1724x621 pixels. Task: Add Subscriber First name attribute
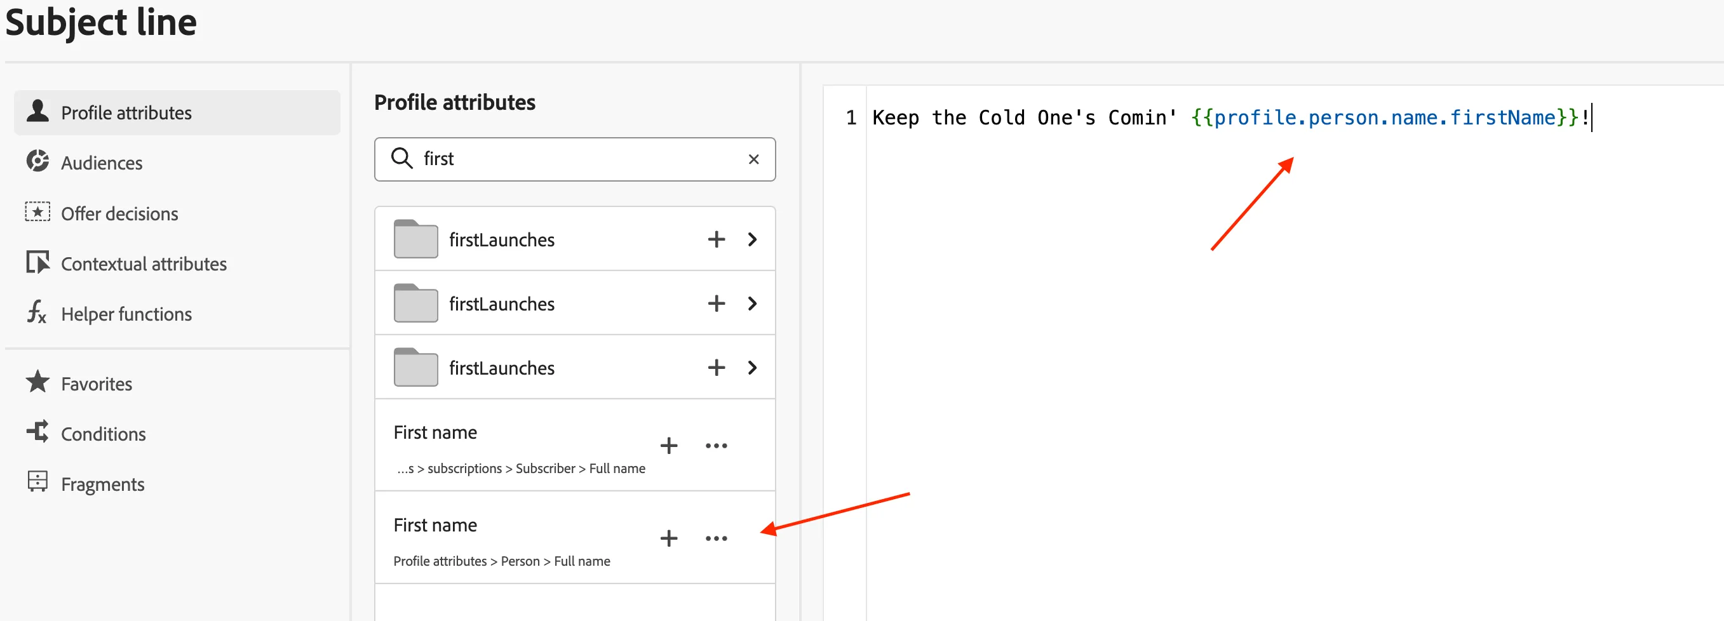[x=669, y=446]
